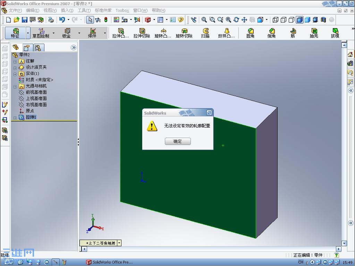Image resolution: width=355 pixels, height=266 pixels.
Task: Click the 筋 Rib tool
Action: pyautogui.click(x=293, y=33)
